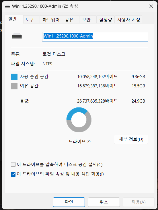This screenshot has height=210, width=158.
Task: Click the 15.5GB free size
Action: tap(138, 86)
